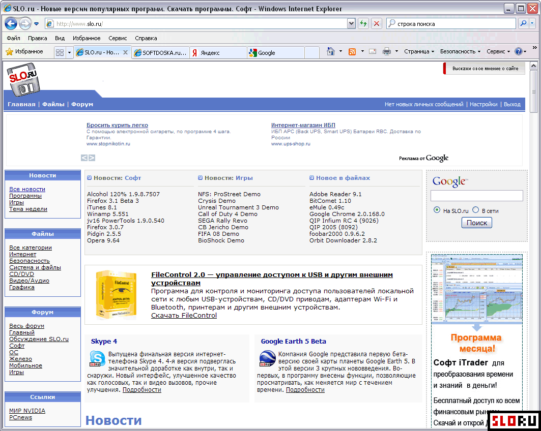Open the Справка menu
The image size is (541, 431).
(x=146, y=38)
